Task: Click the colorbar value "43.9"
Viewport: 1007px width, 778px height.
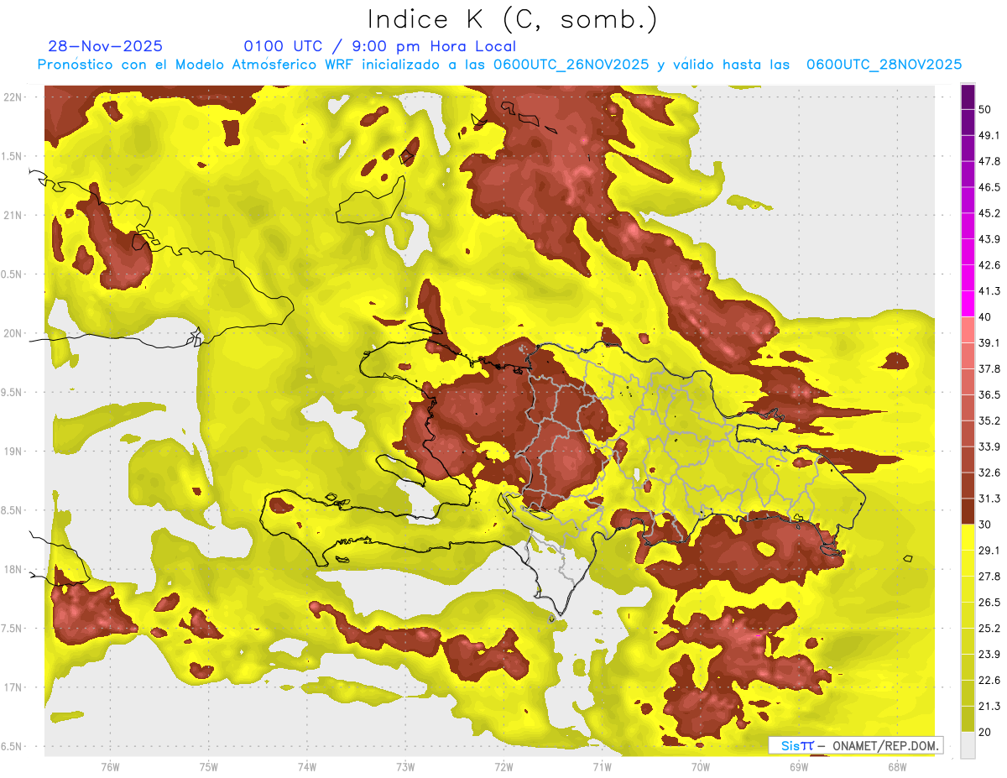Action: click(989, 239)
